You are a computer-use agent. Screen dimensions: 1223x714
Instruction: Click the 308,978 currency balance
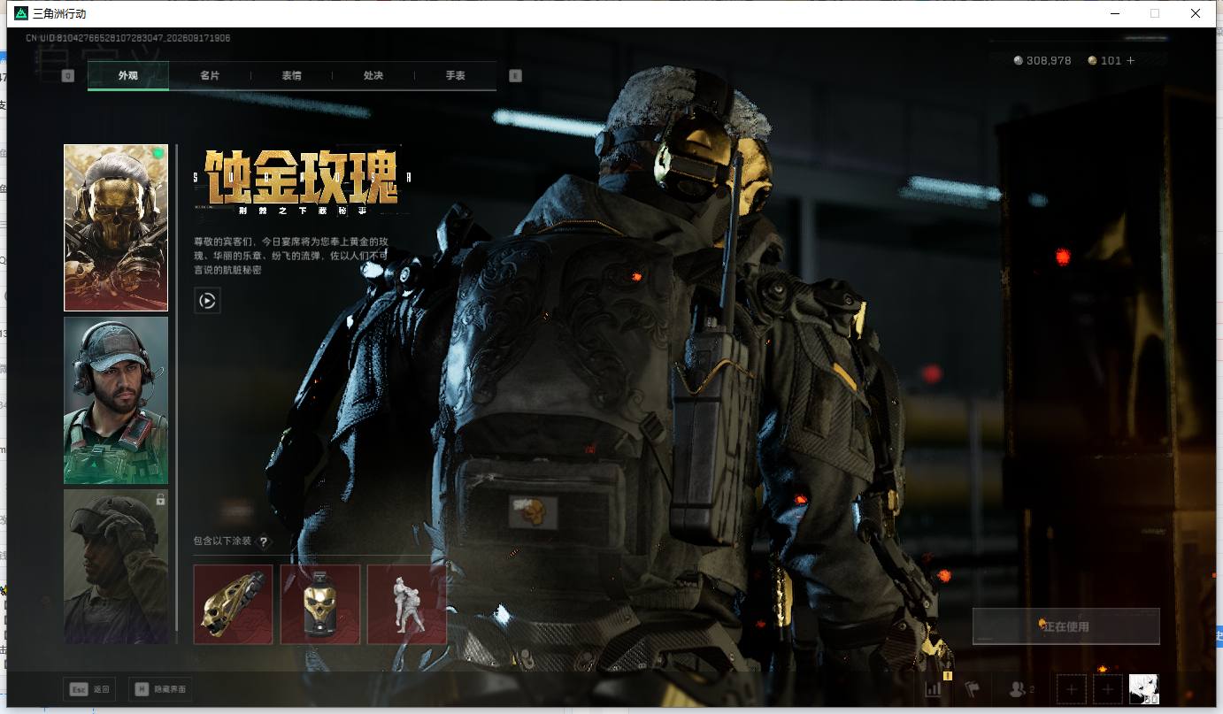pyautogui.click(x=1042, y=60)
